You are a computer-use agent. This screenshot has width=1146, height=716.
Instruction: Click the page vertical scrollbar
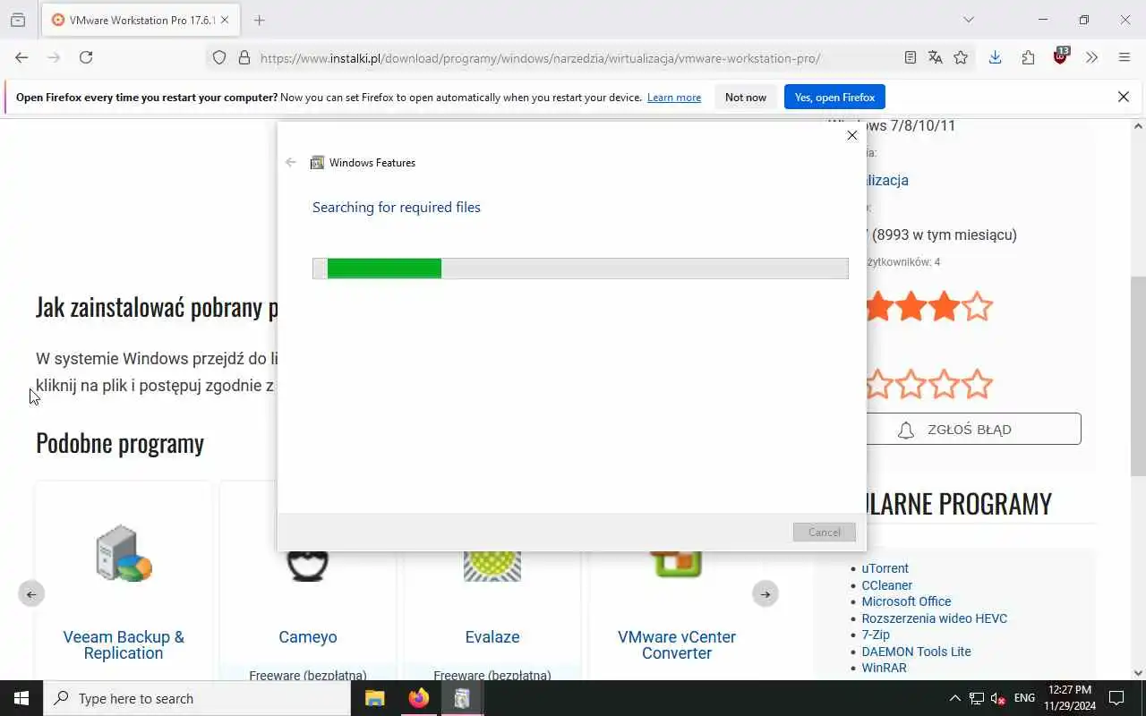point(1138,376)
